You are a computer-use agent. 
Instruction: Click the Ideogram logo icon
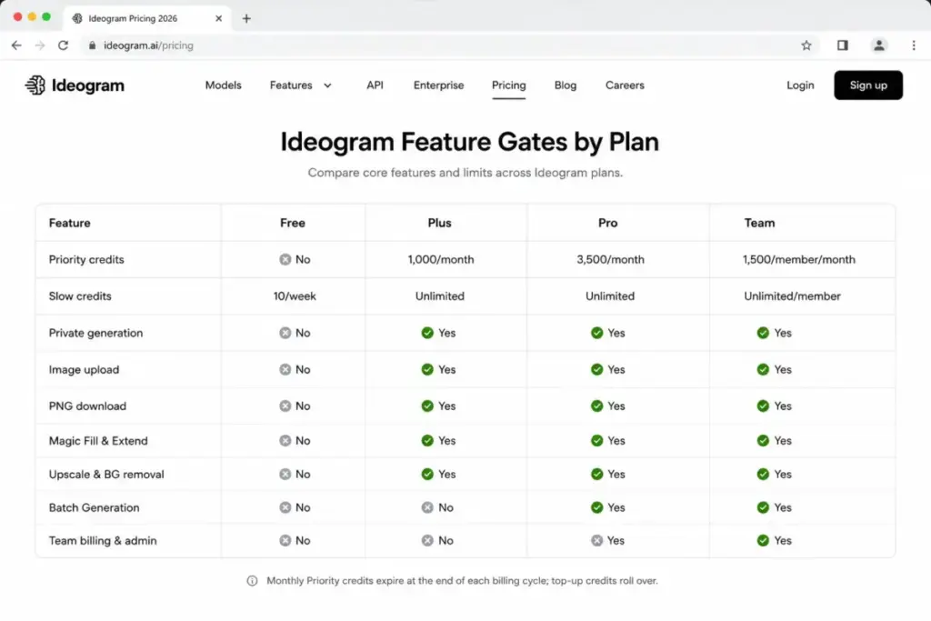[35, 85]
